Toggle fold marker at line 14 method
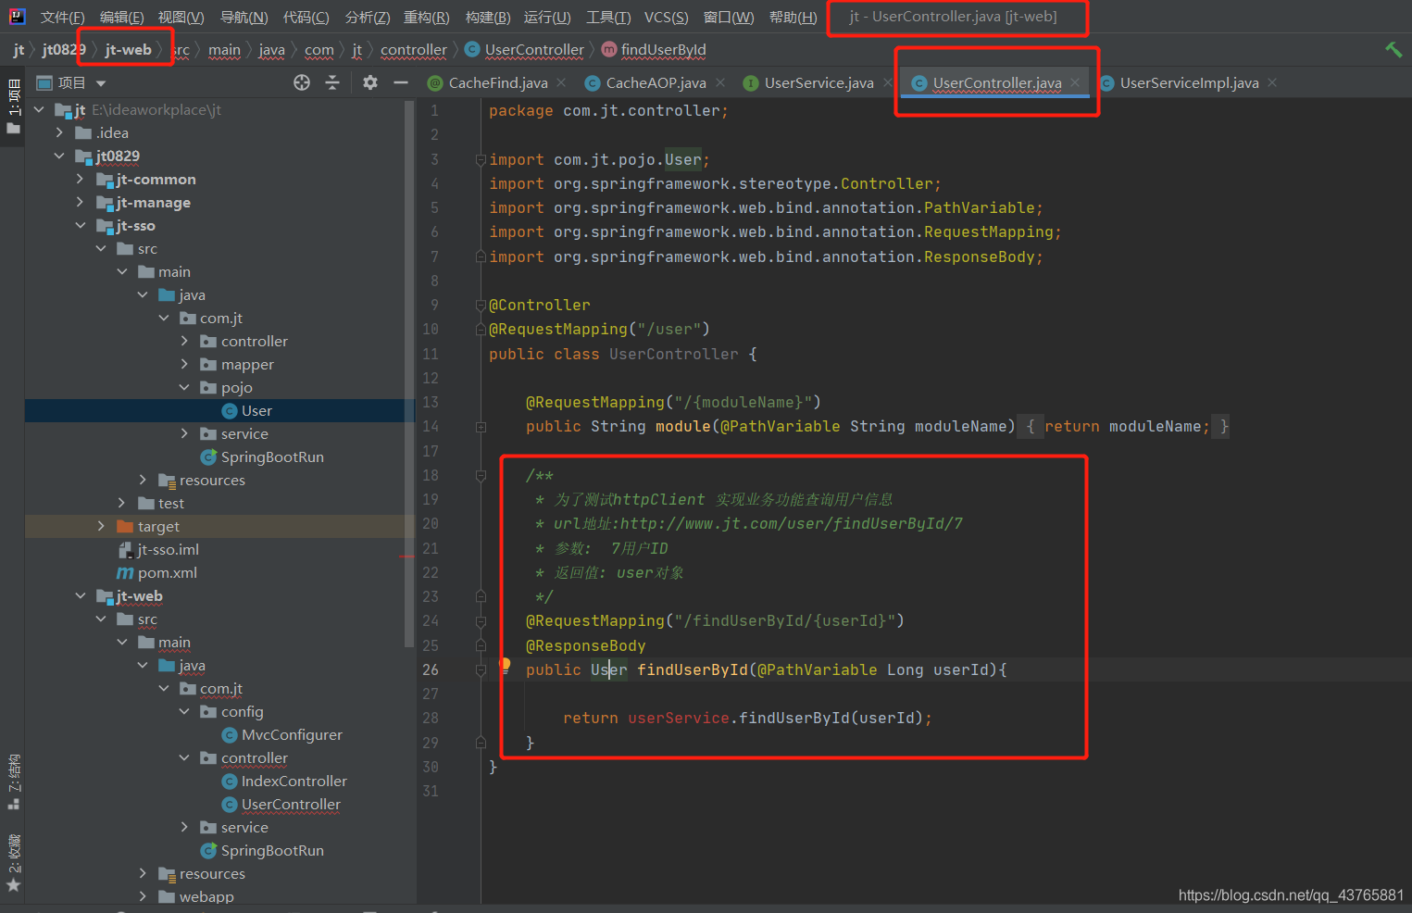The width and height of the screenshot is (1412, 913). 481,427
